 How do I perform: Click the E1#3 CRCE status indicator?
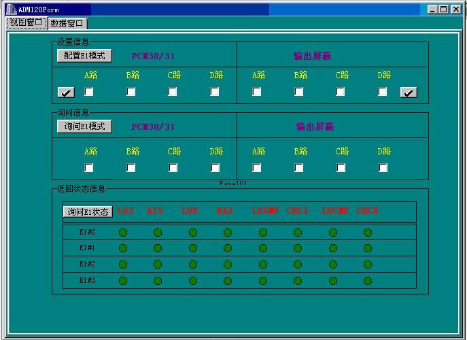point(368,280)
